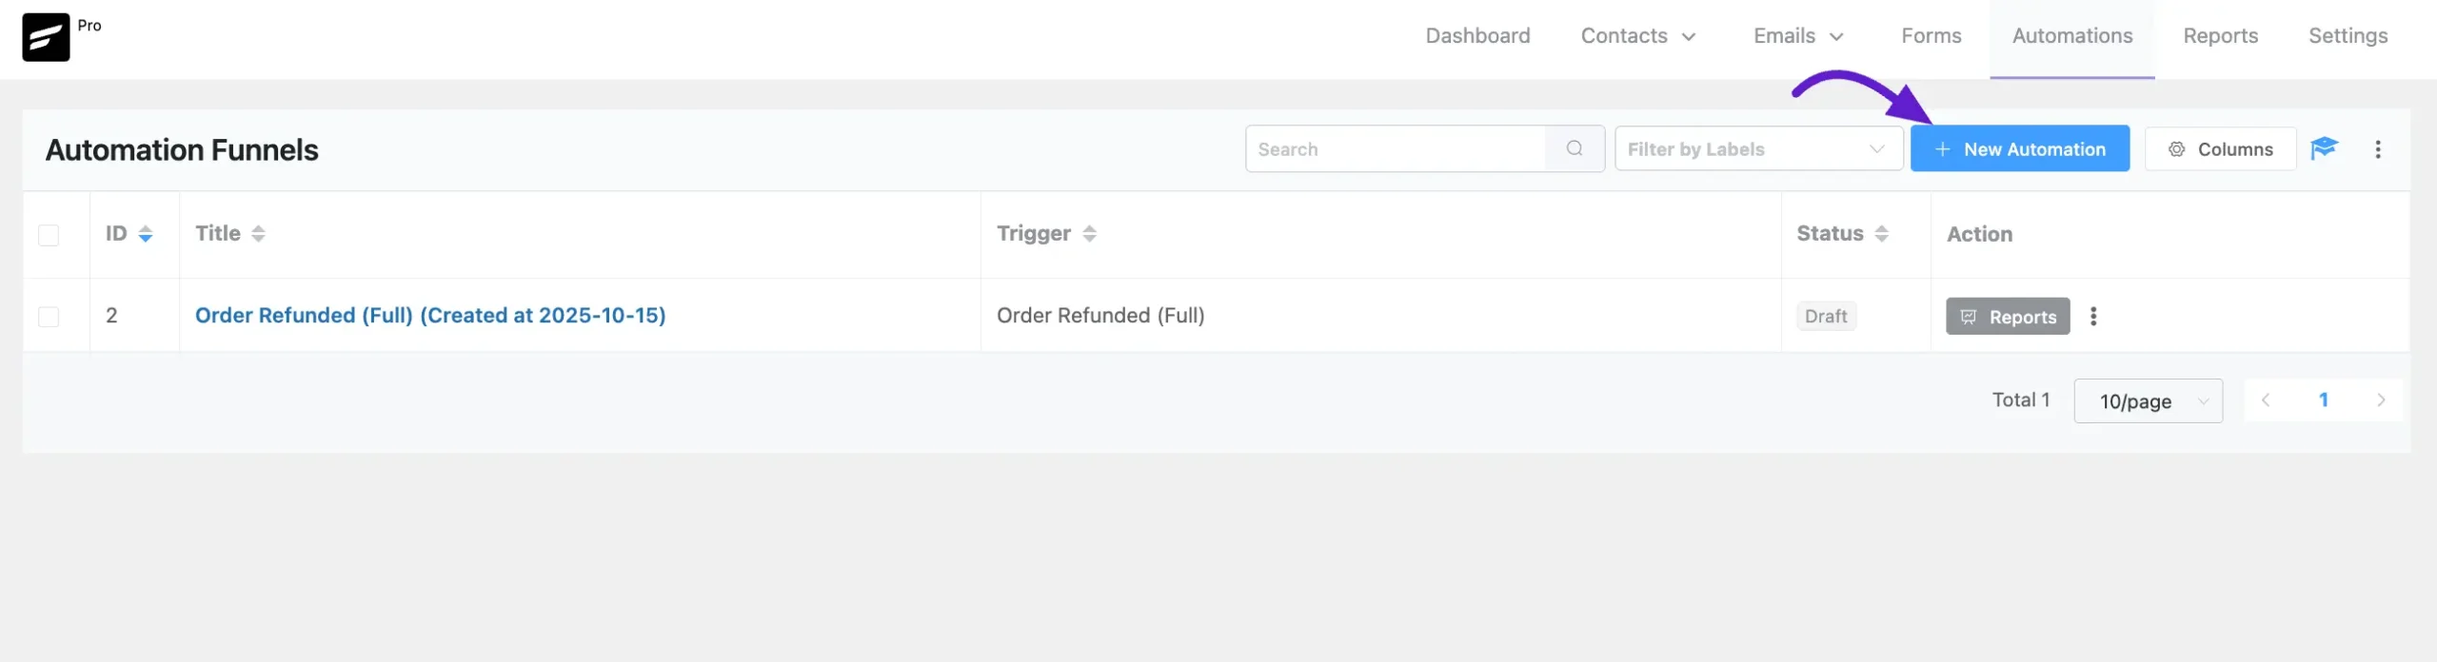Expand the Contacts menu

tap(1637, 36)
